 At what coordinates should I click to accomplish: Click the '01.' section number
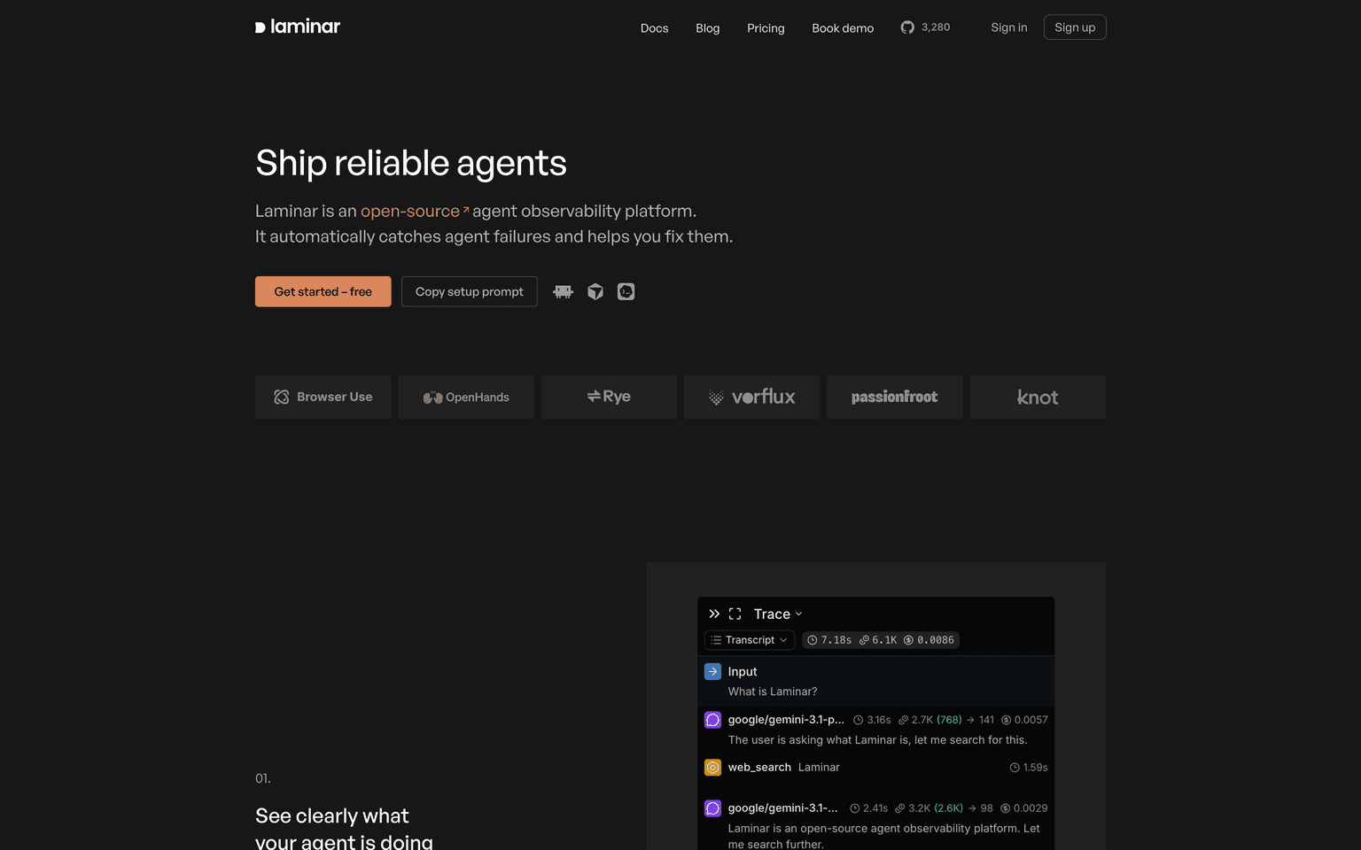pos(263,778)
